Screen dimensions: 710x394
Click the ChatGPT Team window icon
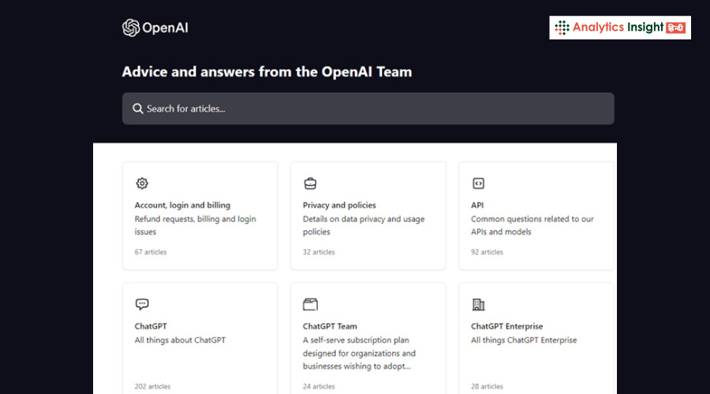click(310, 304)
